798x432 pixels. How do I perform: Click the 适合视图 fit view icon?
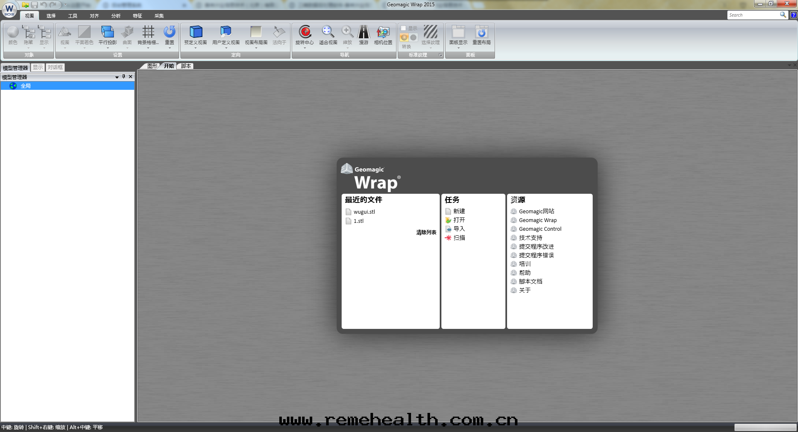click(x=328, y=32)
